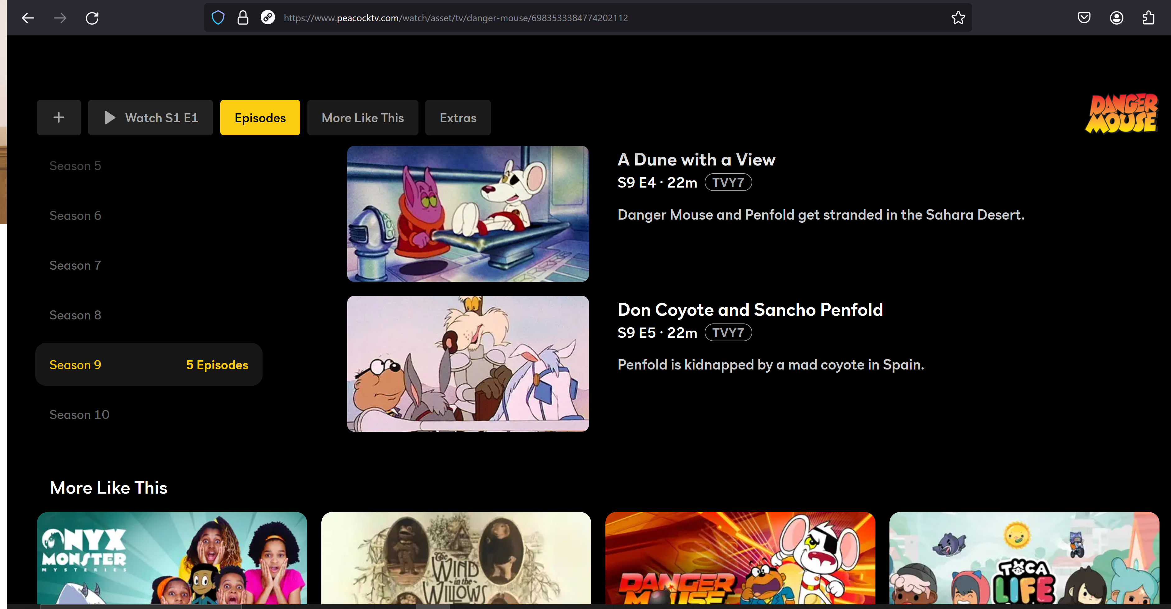The image size is (1171, 609).
Task: Select the Episodes tab
Action: click(260, 117)
